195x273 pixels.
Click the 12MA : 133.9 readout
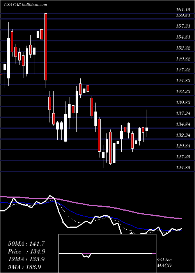tap(26, 259)
